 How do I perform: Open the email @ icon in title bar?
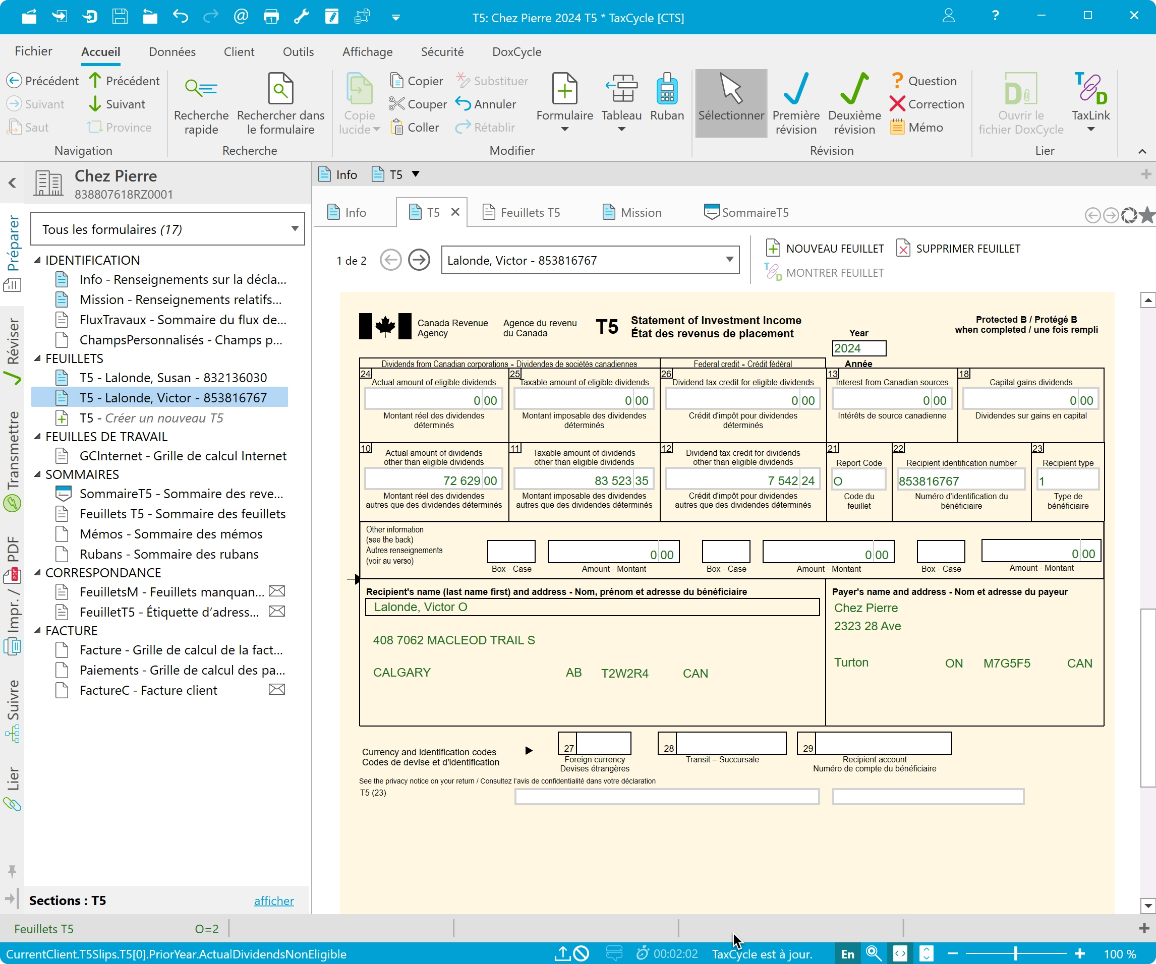(x=241, y=17)
